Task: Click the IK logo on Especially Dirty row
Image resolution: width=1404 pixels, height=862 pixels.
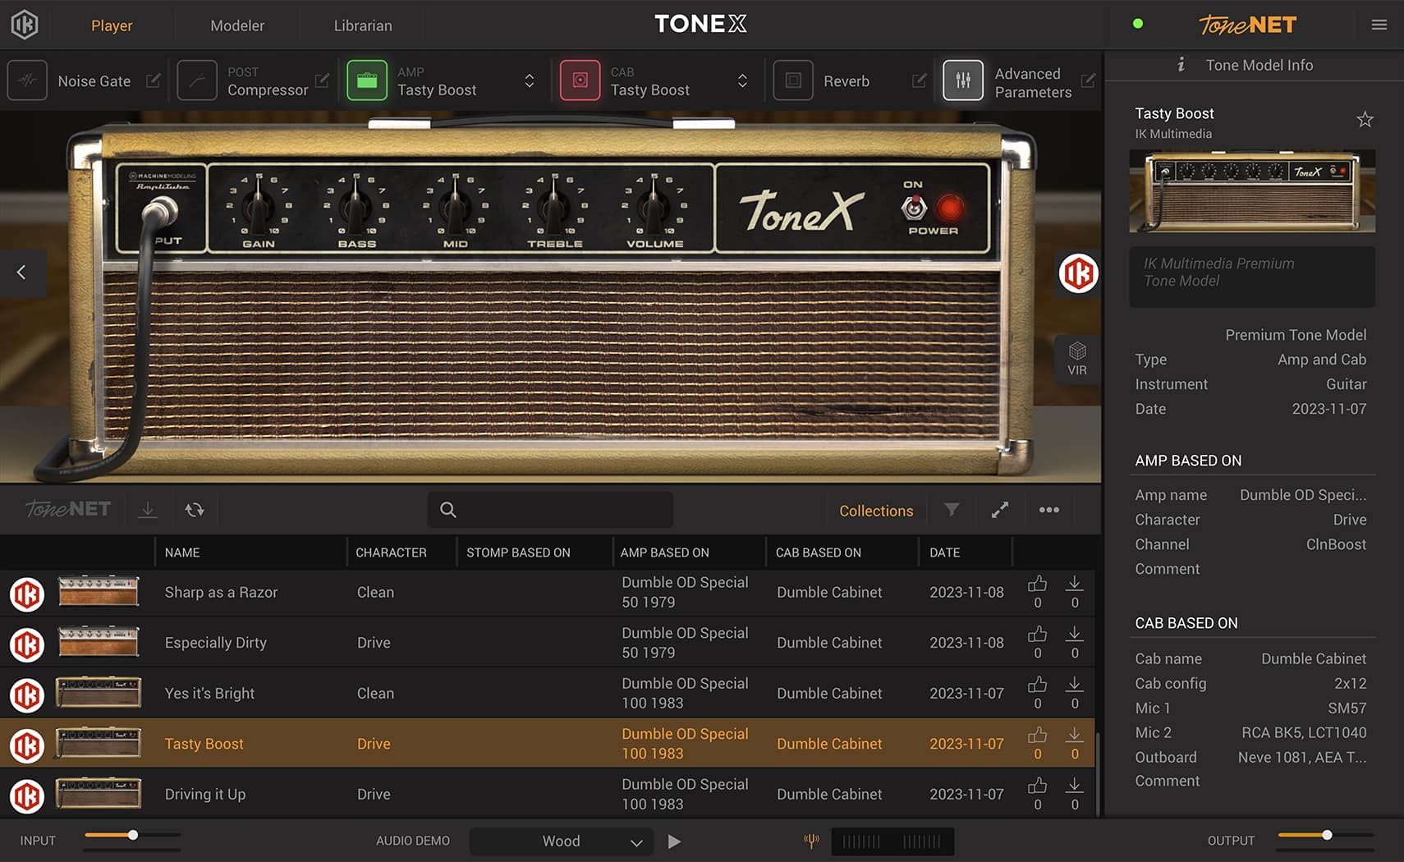Action: [x=27, y=644]
